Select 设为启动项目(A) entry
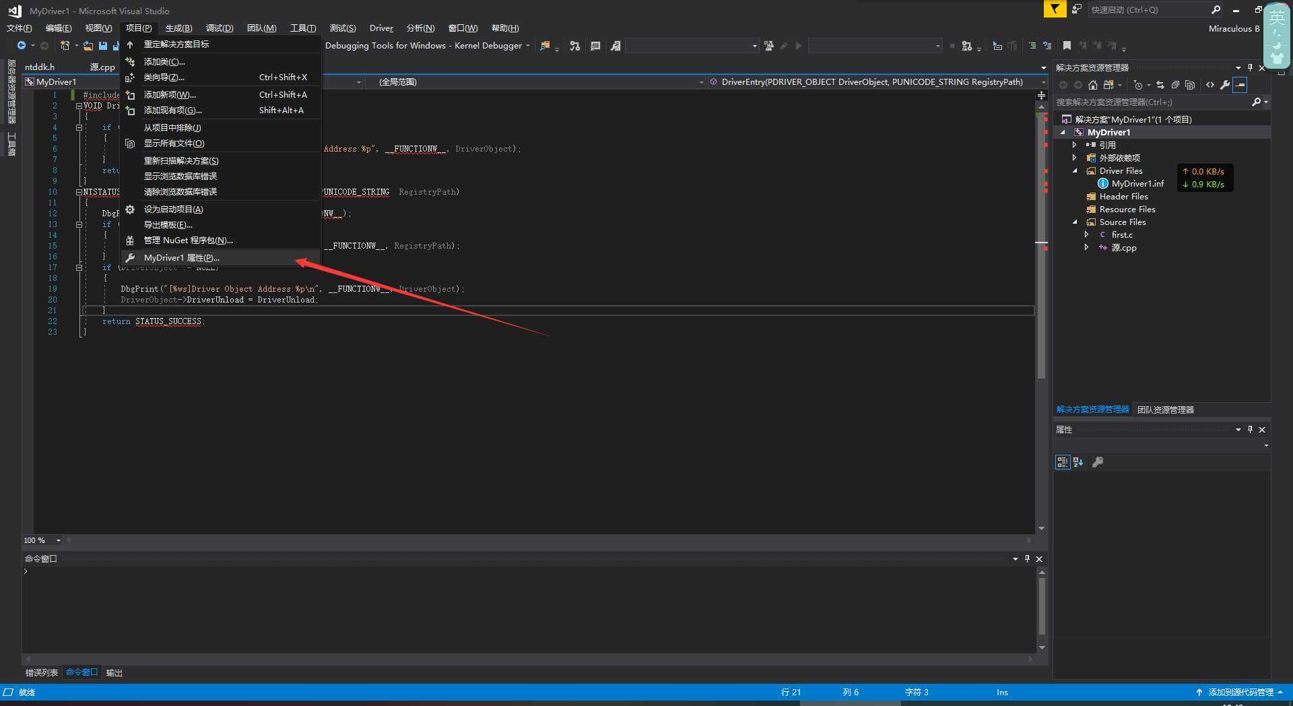This screenshot has height=706, width=1293. tap(220, 210)
